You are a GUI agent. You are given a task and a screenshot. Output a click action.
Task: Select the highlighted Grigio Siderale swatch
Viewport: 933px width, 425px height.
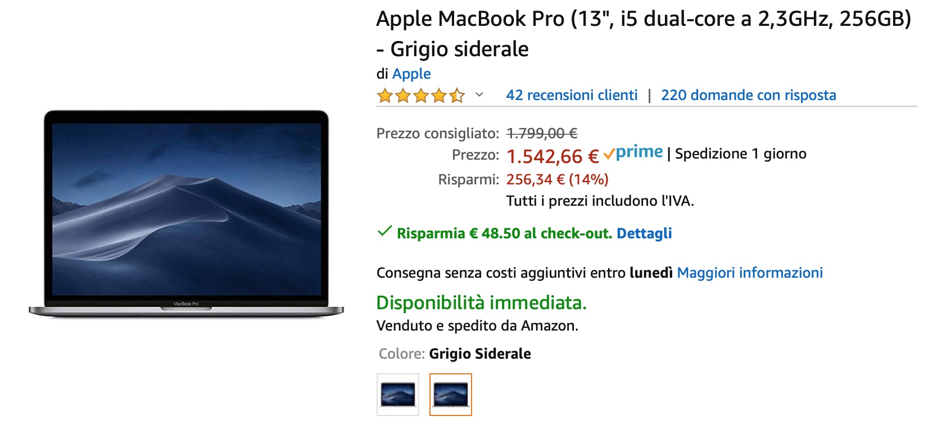click(x=451, y=395)
